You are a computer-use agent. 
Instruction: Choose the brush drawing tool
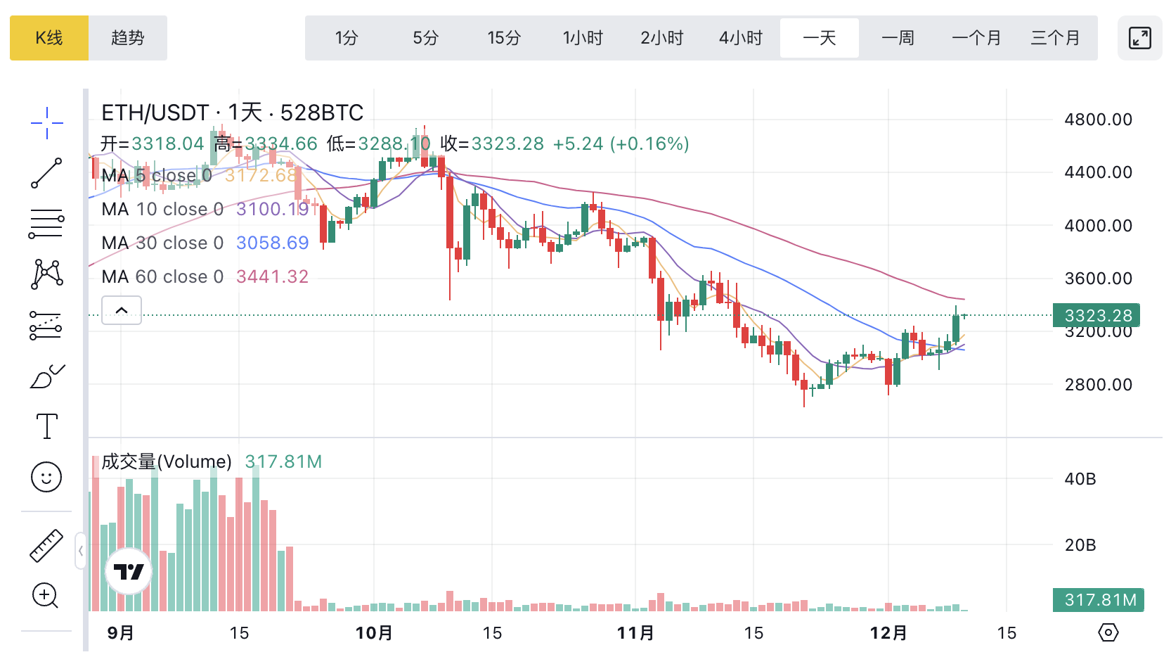46,376
